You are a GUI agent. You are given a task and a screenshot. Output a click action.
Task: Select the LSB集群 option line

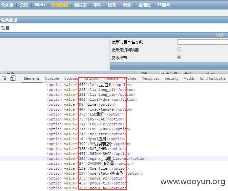click(85, 114)
